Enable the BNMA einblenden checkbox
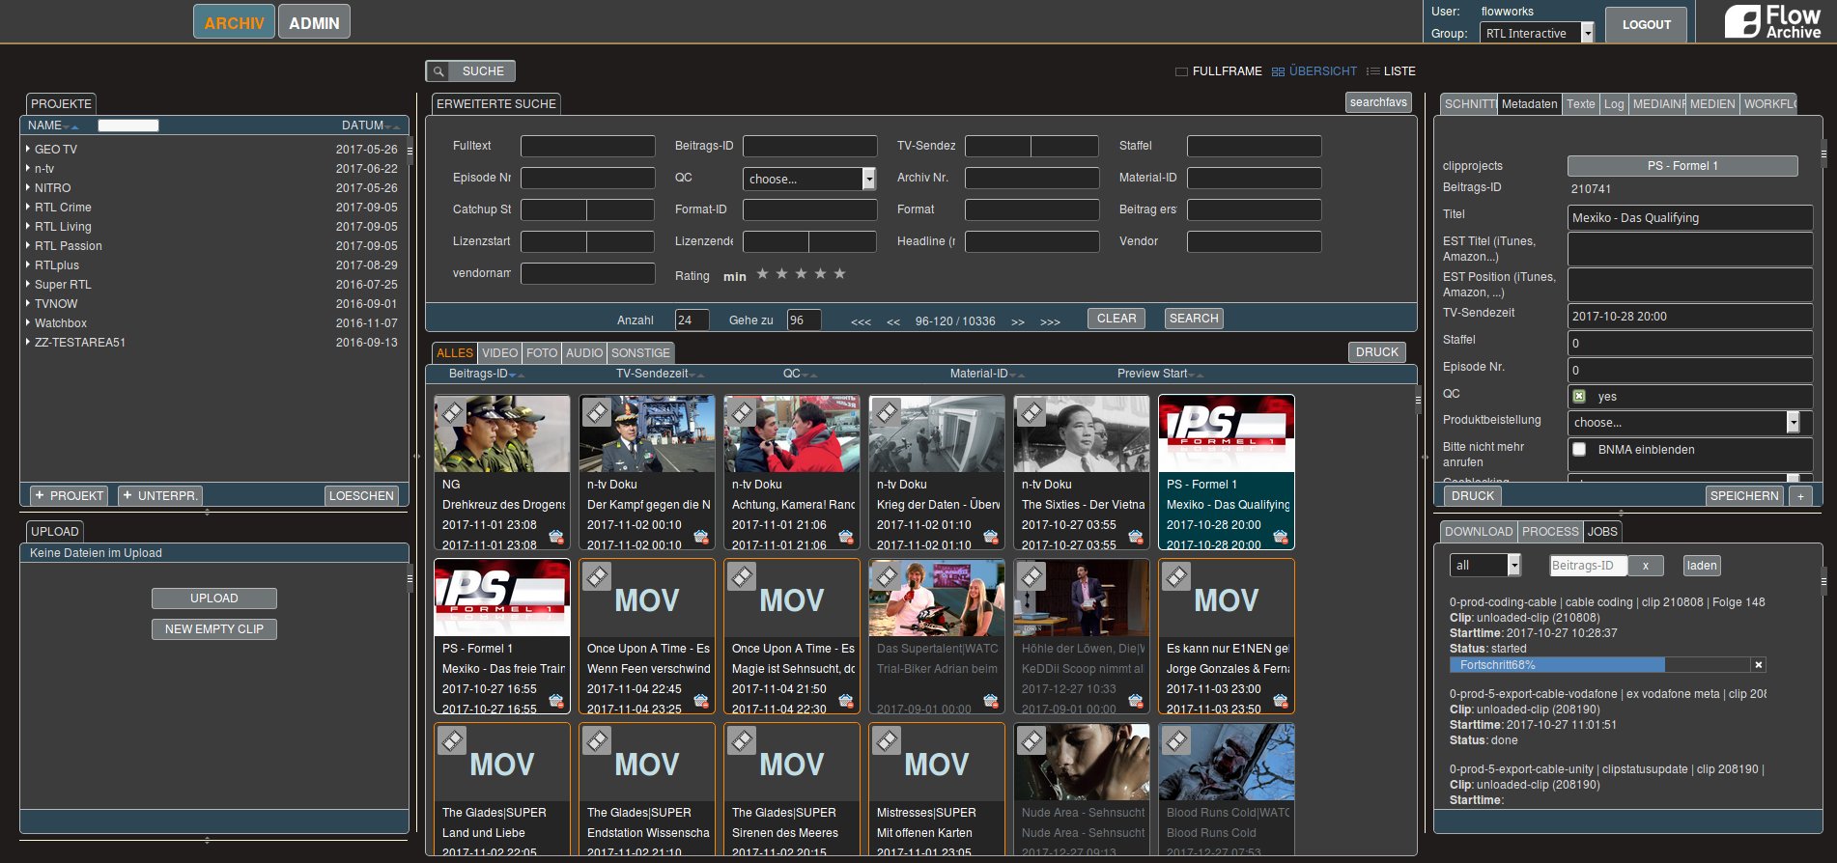This screenshot has height=863, width=1837. click(x=1579, y=449)
